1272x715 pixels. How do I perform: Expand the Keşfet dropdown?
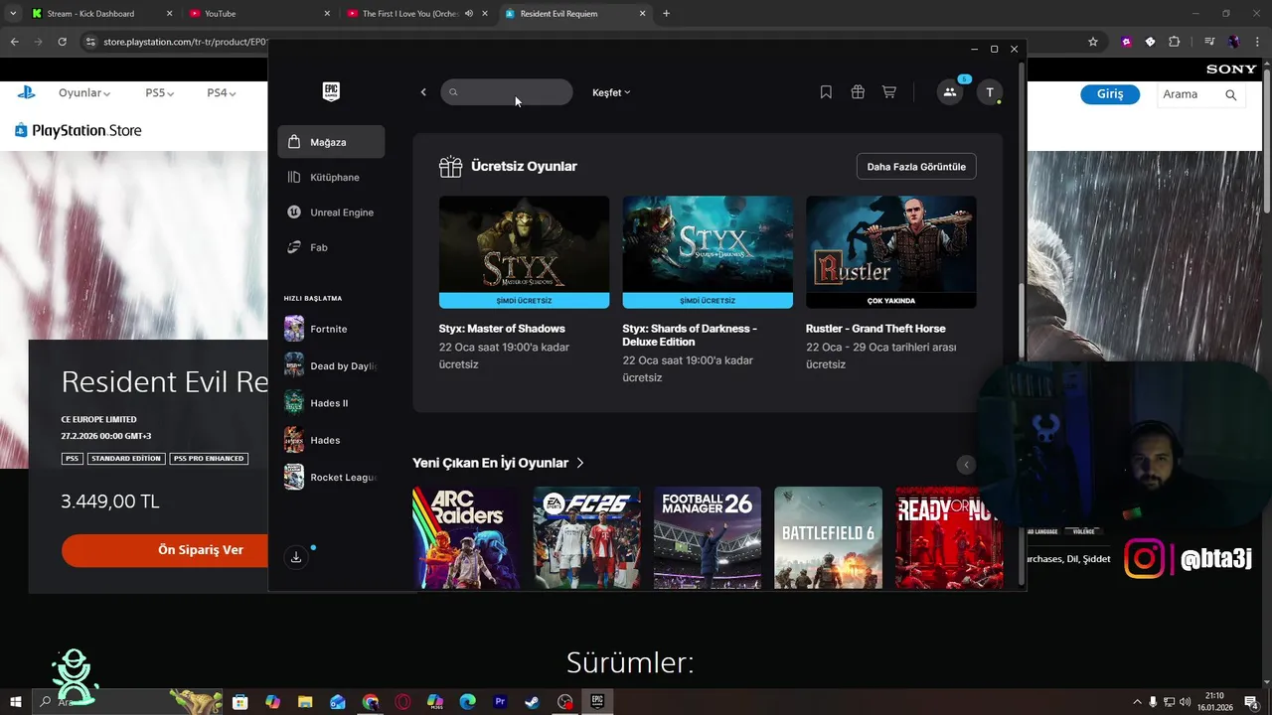611,92
